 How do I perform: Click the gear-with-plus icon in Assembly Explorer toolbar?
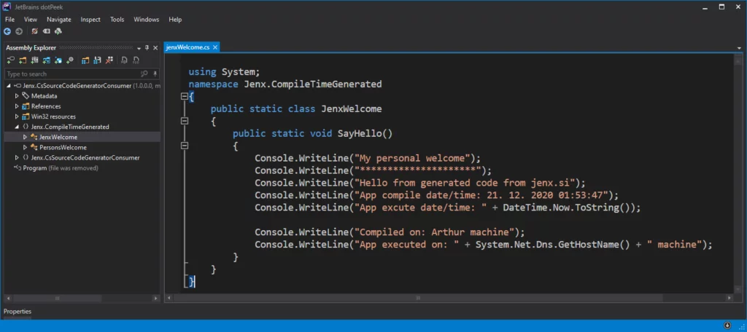tap(70, 60)
